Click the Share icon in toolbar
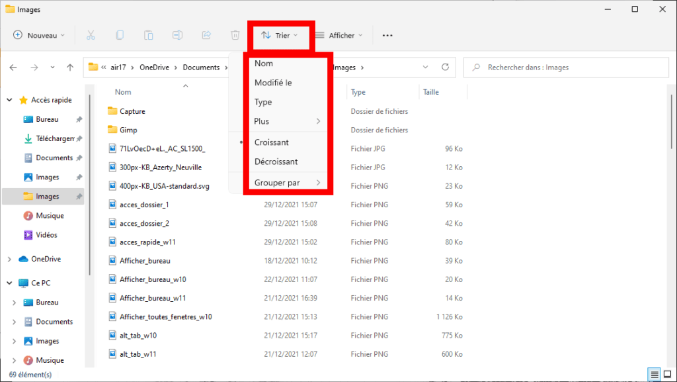The width and height of the screenshot is (677, 382). pyautogui.click(x=206, y=36)
